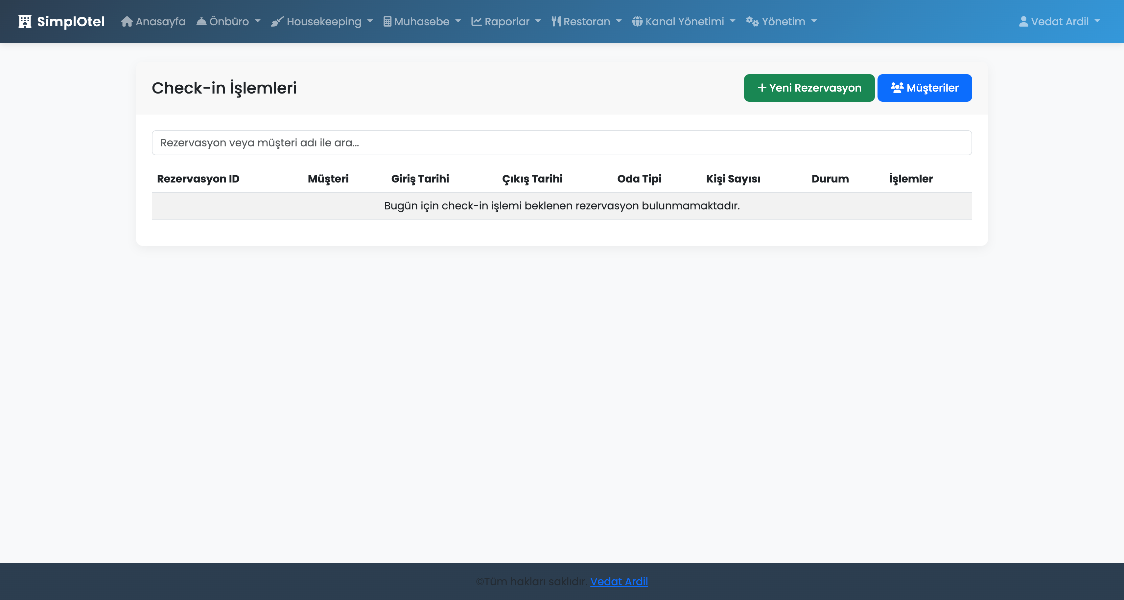Click the calculator icon beside Muhasebe

[x=387, y=21]
